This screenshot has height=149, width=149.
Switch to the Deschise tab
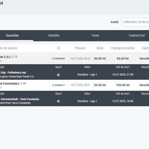(12, 35)
